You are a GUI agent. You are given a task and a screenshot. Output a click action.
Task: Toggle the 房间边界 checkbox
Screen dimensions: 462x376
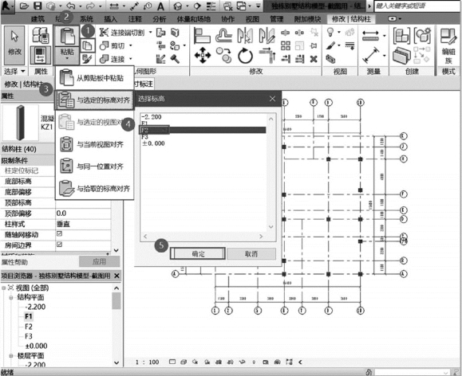point(60,245)
